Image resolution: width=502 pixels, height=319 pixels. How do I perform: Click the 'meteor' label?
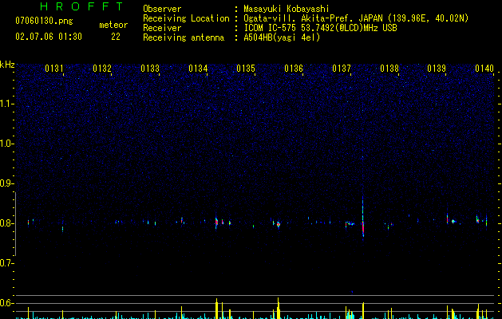[x=113, y=25]
